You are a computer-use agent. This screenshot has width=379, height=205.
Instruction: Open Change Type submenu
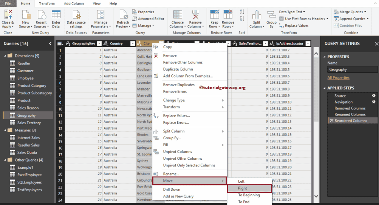click(190, 100)
